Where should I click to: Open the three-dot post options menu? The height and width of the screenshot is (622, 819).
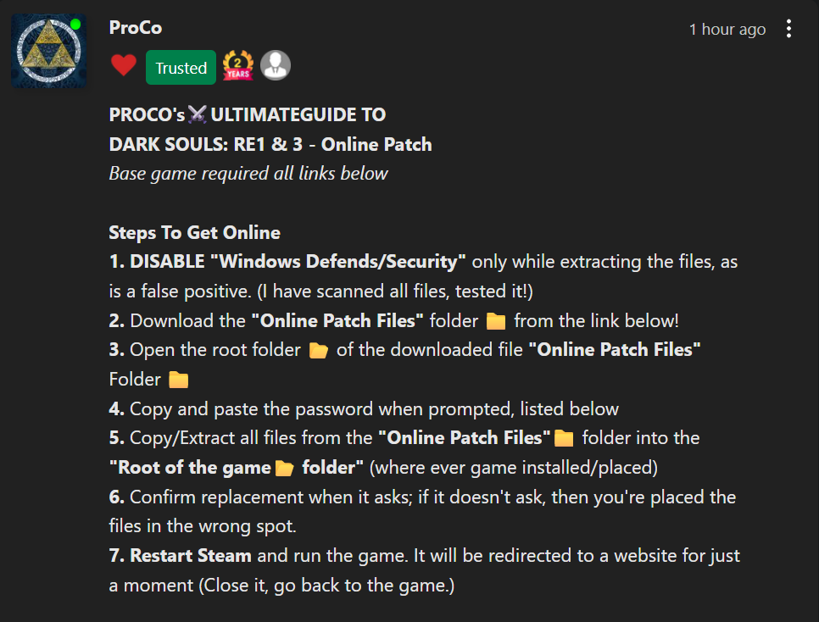click(788, 30)
